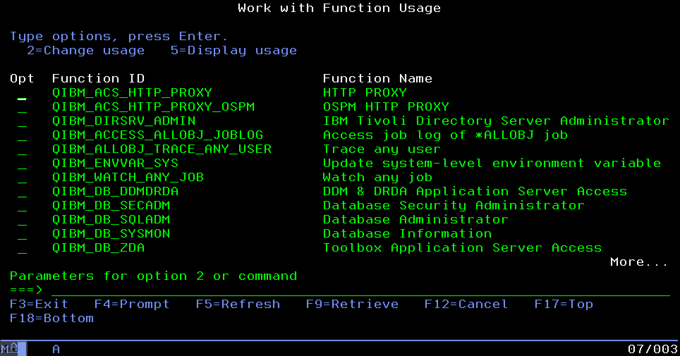Click the 07/003 cursor position indicator
This screenshot has height=356, width=680.
[652, 349]
